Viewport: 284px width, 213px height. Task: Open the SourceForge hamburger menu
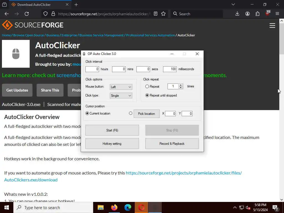coord(272,26)
